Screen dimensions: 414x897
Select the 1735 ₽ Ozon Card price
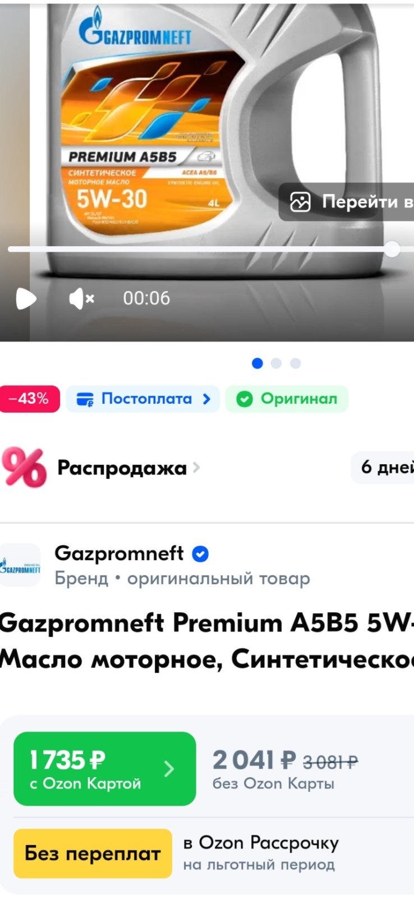coord(105,769)
